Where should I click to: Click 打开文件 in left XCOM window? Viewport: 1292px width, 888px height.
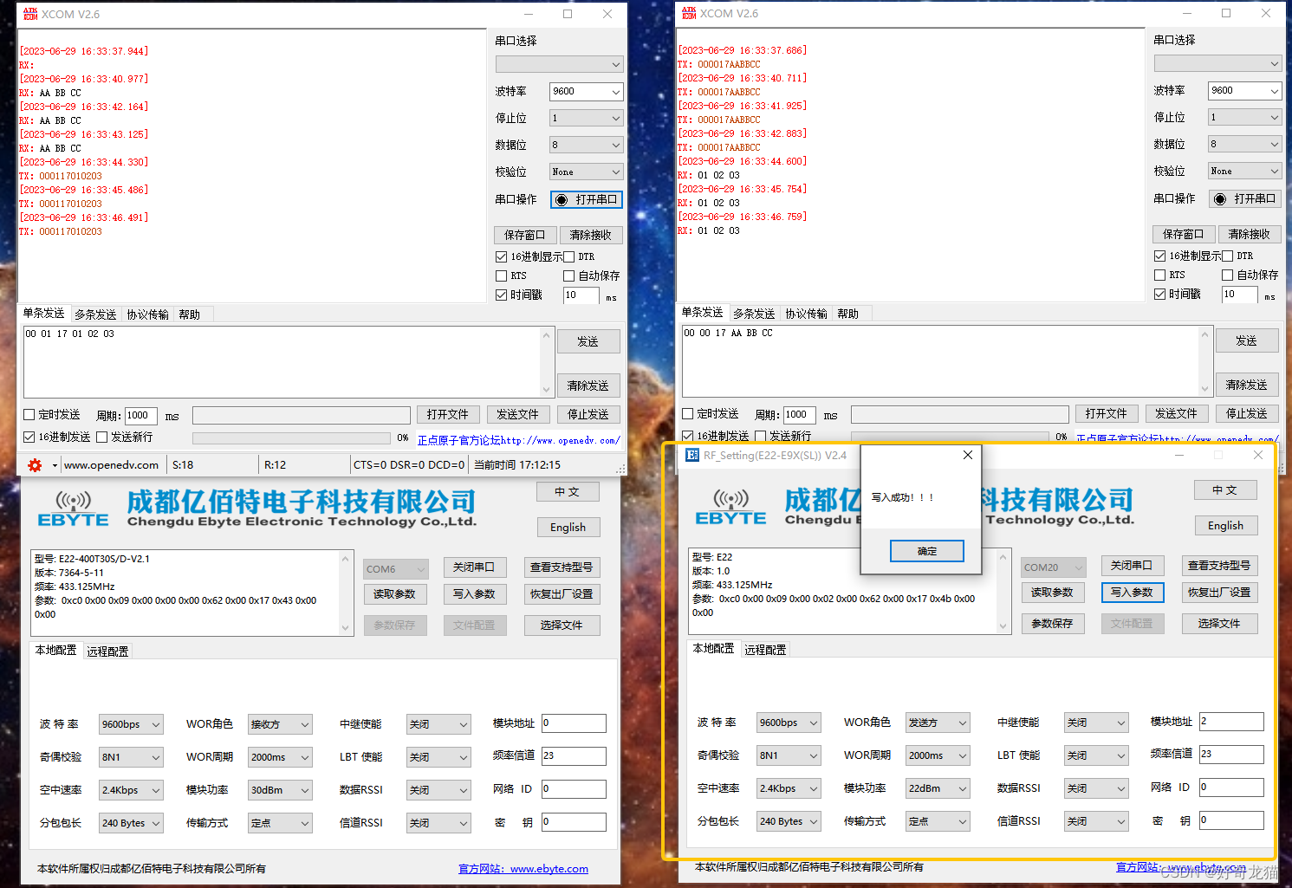pos(448,415)
